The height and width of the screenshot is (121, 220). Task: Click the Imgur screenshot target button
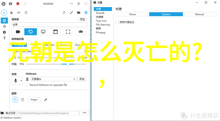(x=34, y=100)
